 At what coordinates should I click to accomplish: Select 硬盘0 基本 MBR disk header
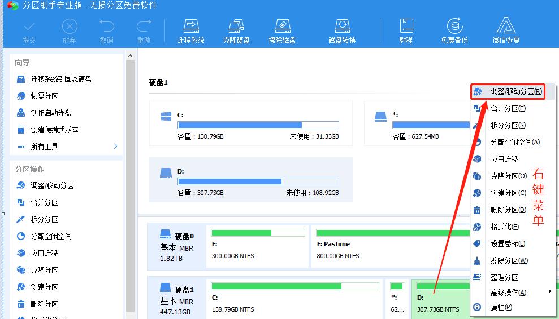(176, 246)
